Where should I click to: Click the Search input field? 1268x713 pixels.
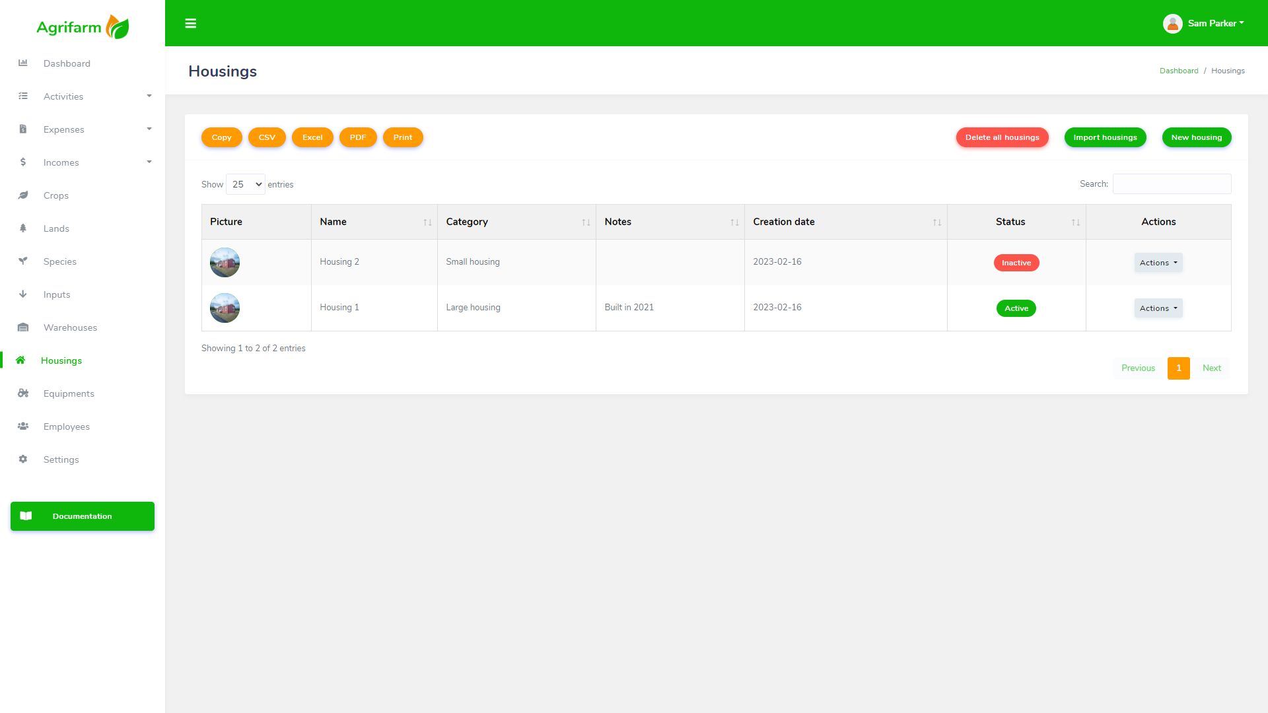click(x=1172, y=184)
